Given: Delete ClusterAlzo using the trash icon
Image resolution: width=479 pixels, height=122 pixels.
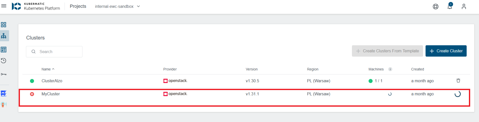Looking at the screenshot, I should (x=458, y=80).
